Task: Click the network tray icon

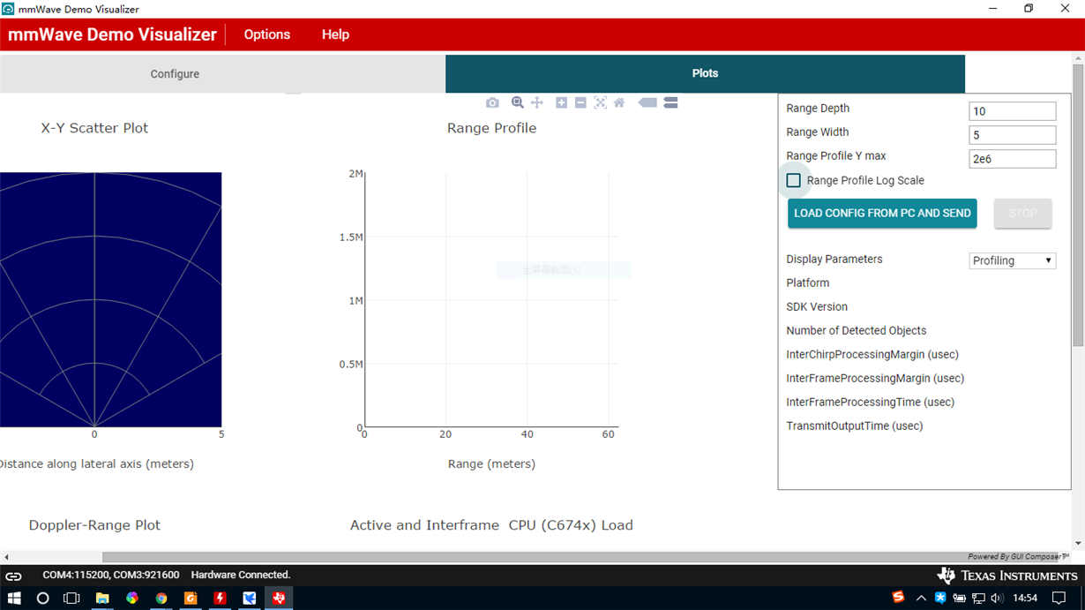Action: click(x=978, y=598)
